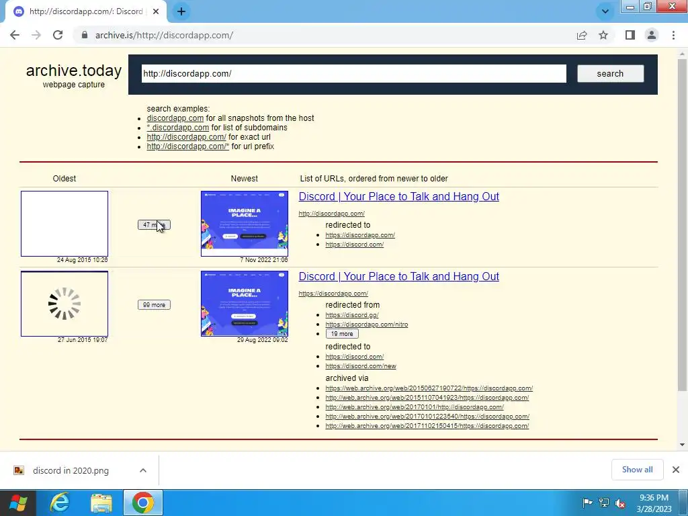The height and width of the screenshot is (516, 688).
Task: Click the network tray icon
Action: 604,503
